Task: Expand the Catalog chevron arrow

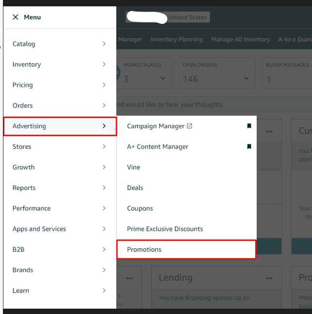Action: [x=104, y=44]
